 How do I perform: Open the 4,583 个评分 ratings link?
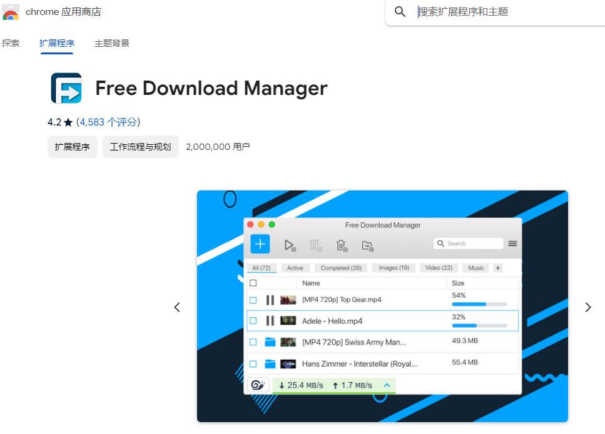tap(108, 122)
